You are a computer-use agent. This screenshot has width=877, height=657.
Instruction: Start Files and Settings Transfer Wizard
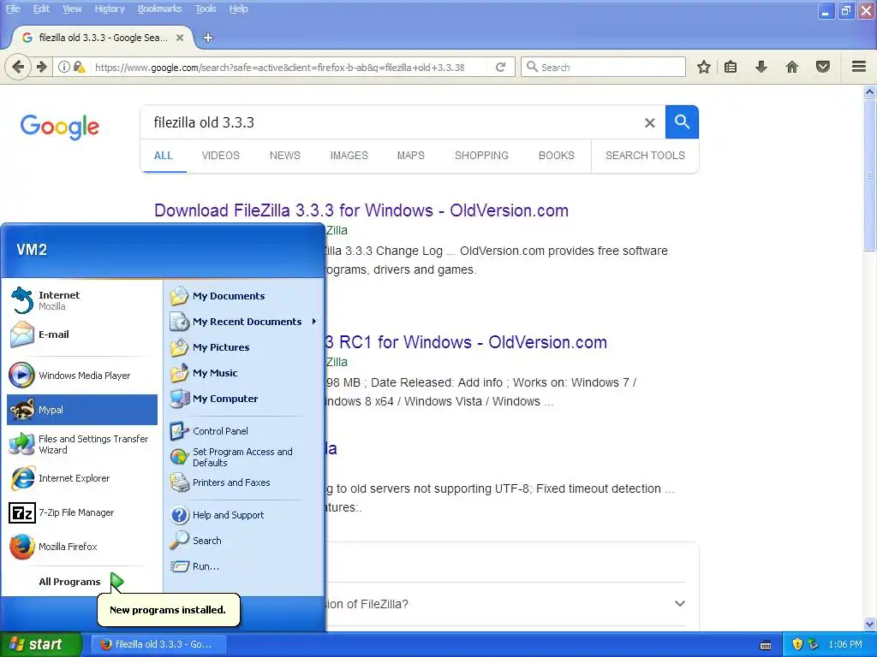[x=82, y=444]
